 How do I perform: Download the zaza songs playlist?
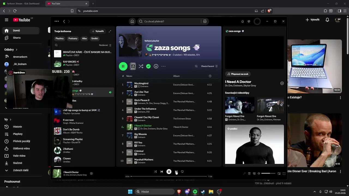point(156,66)
